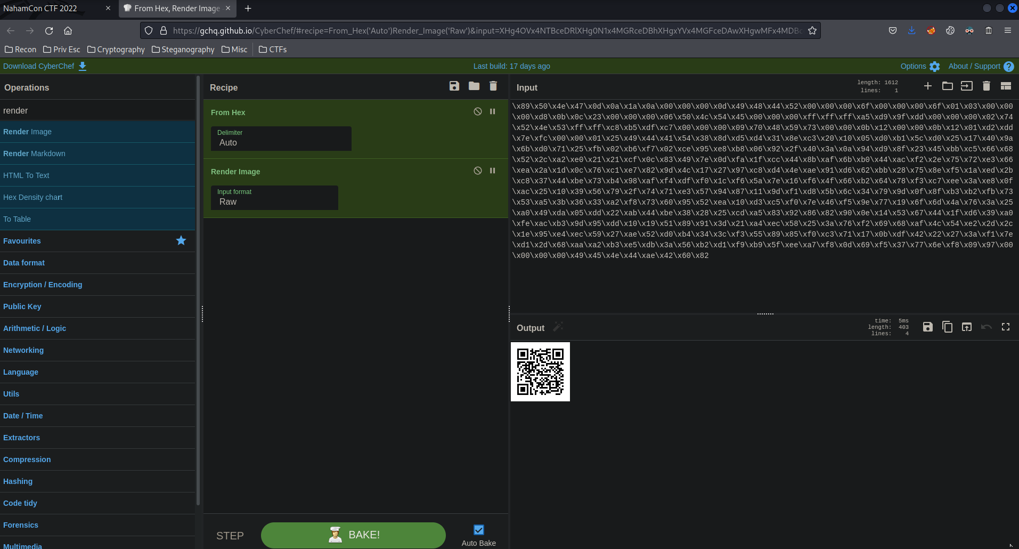
Task: Select the Render Markdown operation
Action: [97, 154]
